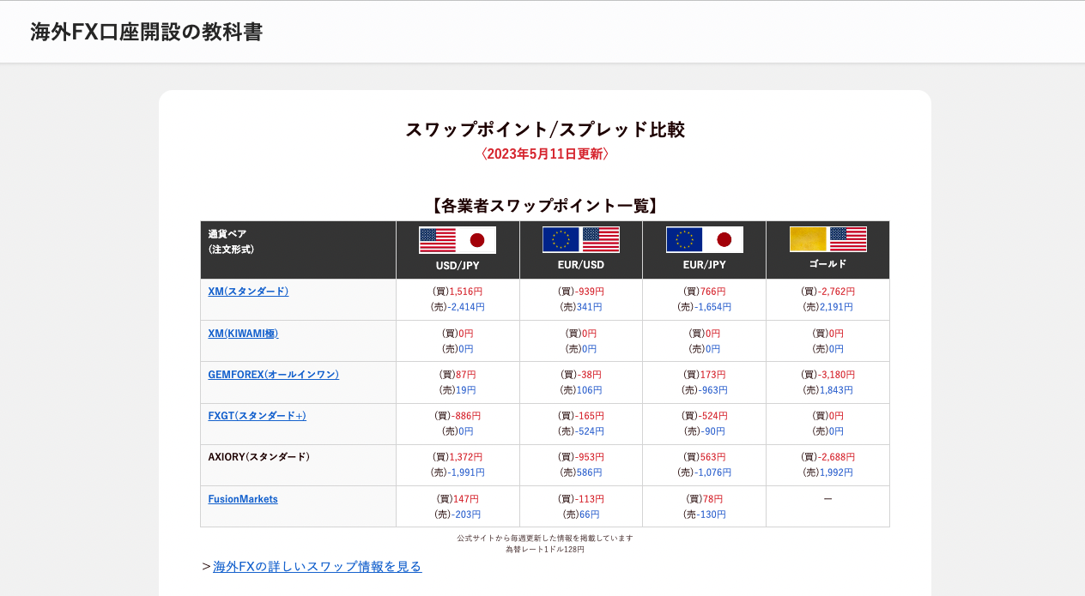
Task: Click the Japan flag in the USD/JPY column header
Action: coord(477,240)
